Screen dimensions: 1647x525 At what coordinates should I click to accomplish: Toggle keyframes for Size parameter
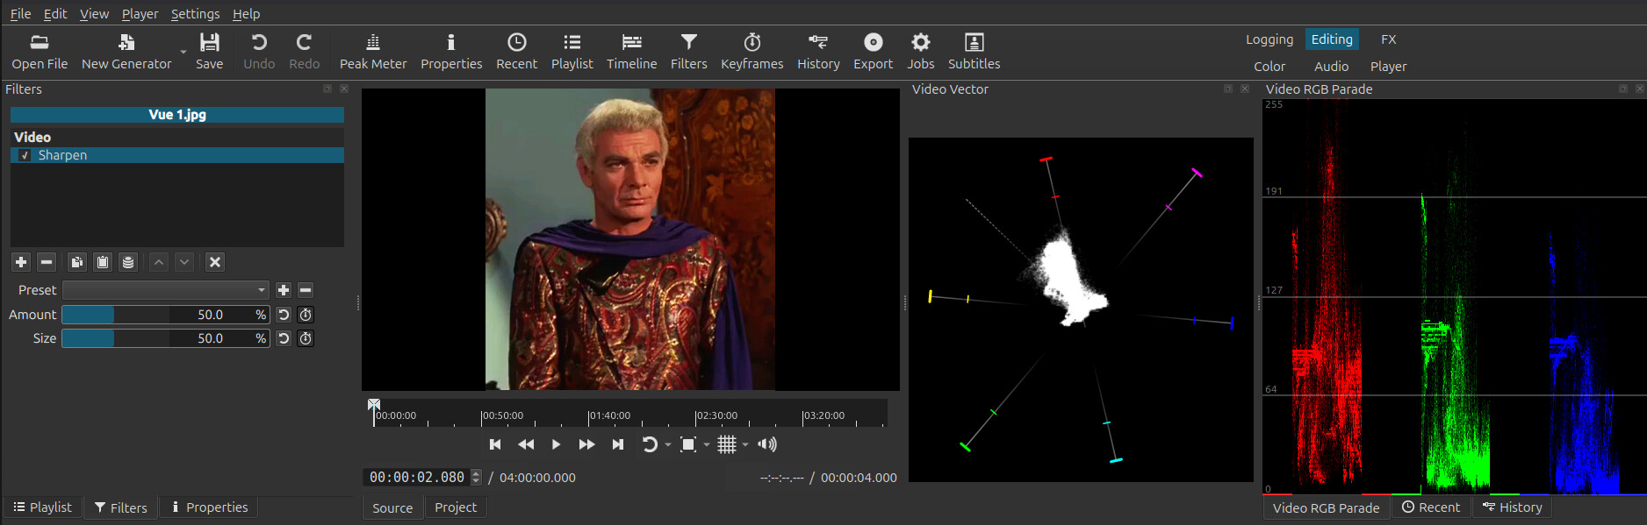point(306,338)
